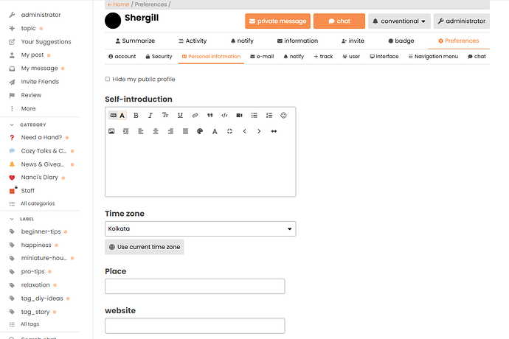
Task: Check the Hide my public profile box
Action: point(108,79)
